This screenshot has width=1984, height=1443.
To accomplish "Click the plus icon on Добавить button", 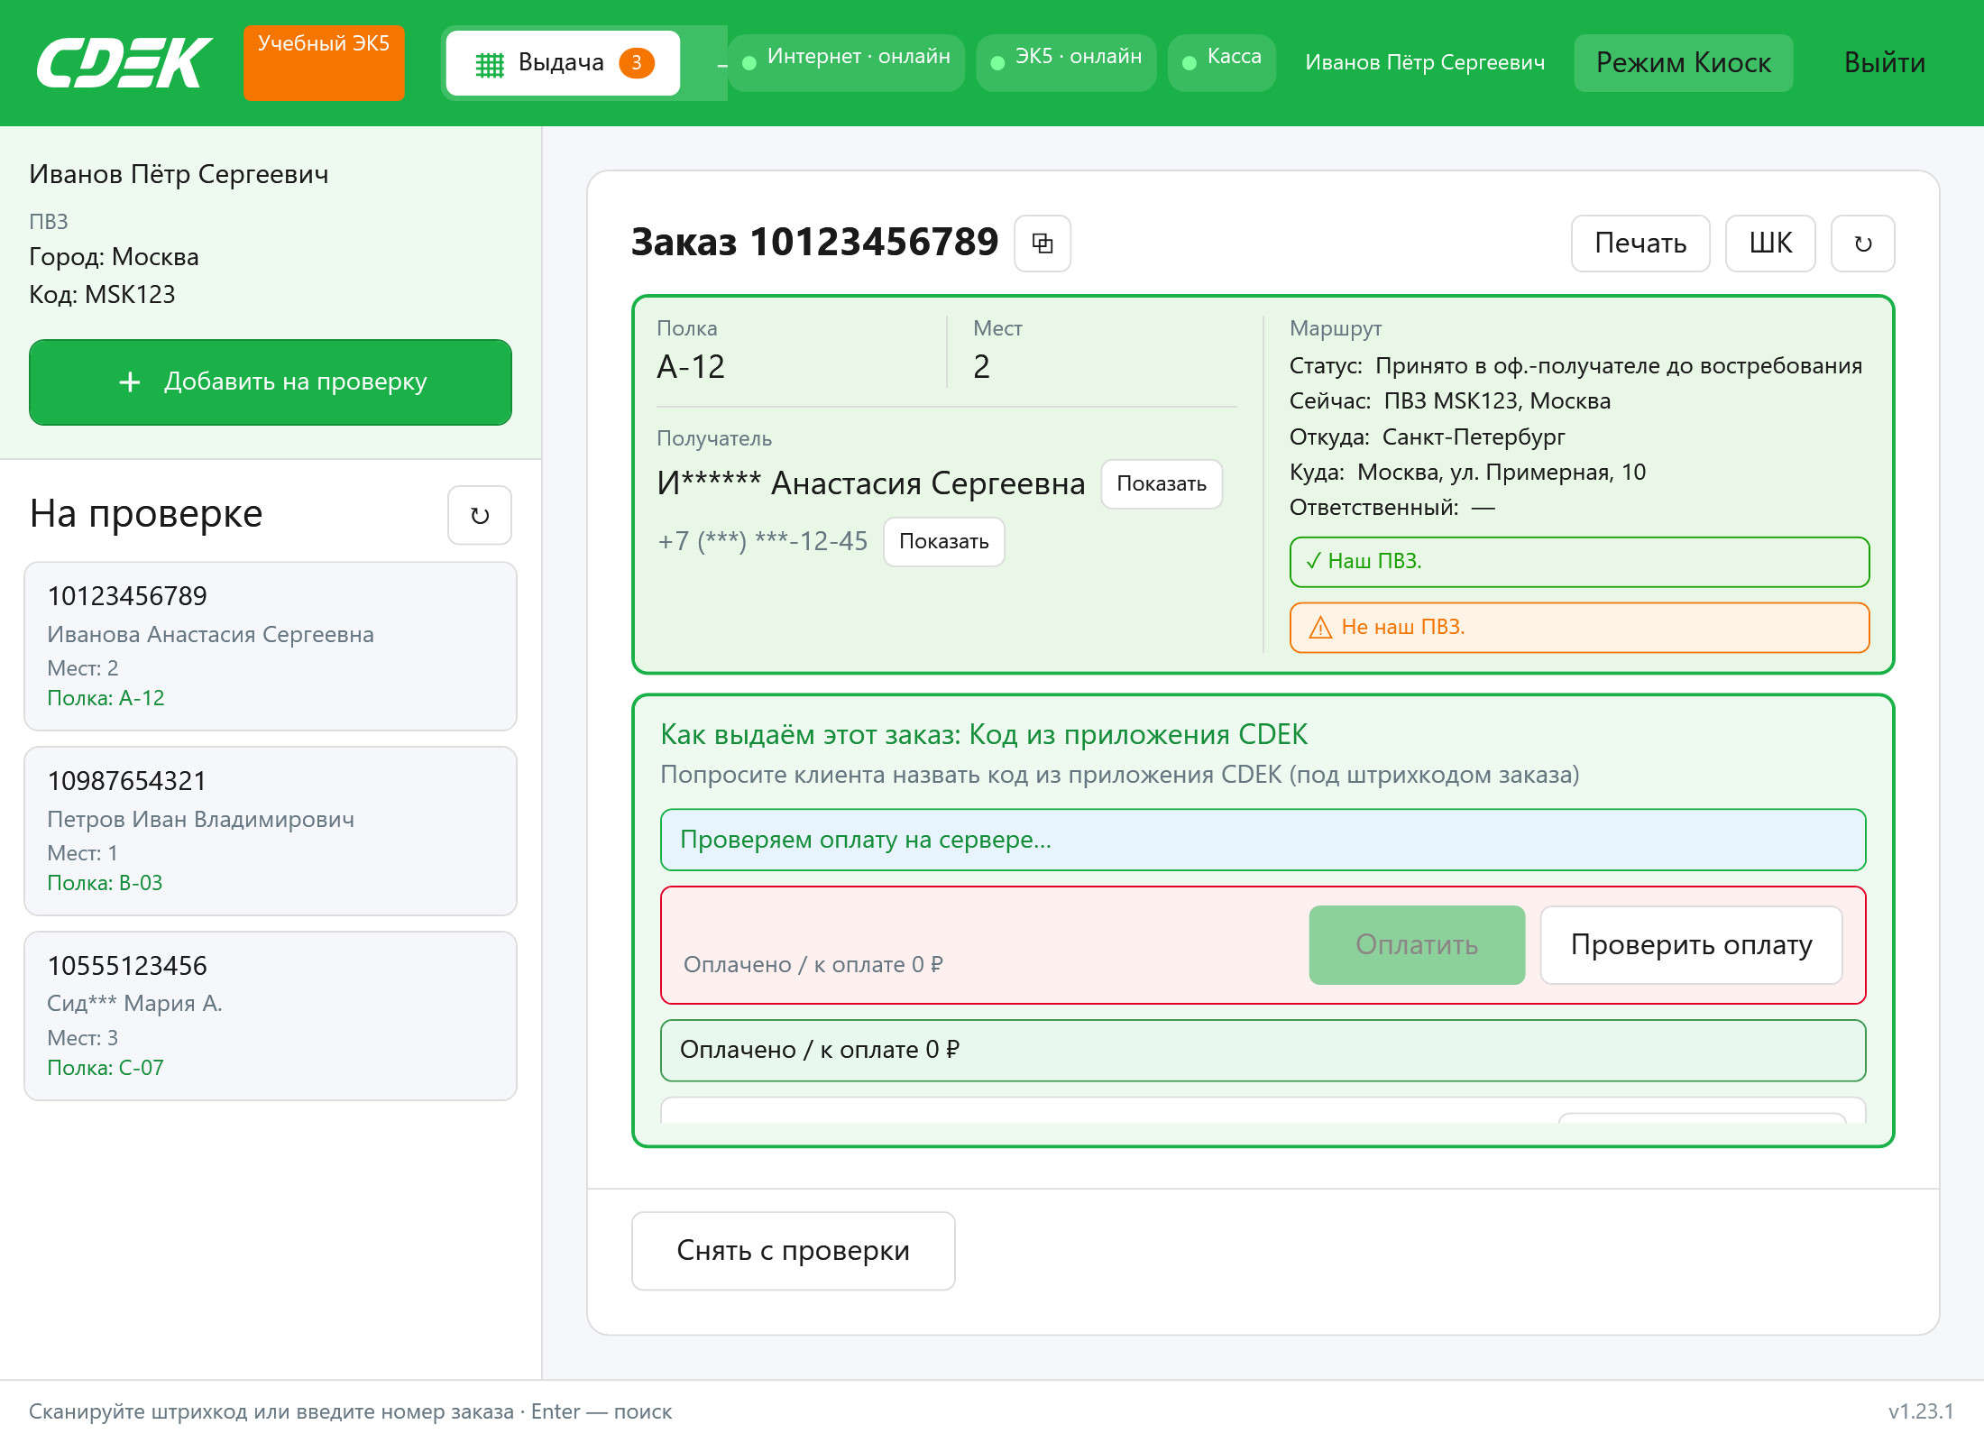I will pyautogui.click(x=130, y=382).
